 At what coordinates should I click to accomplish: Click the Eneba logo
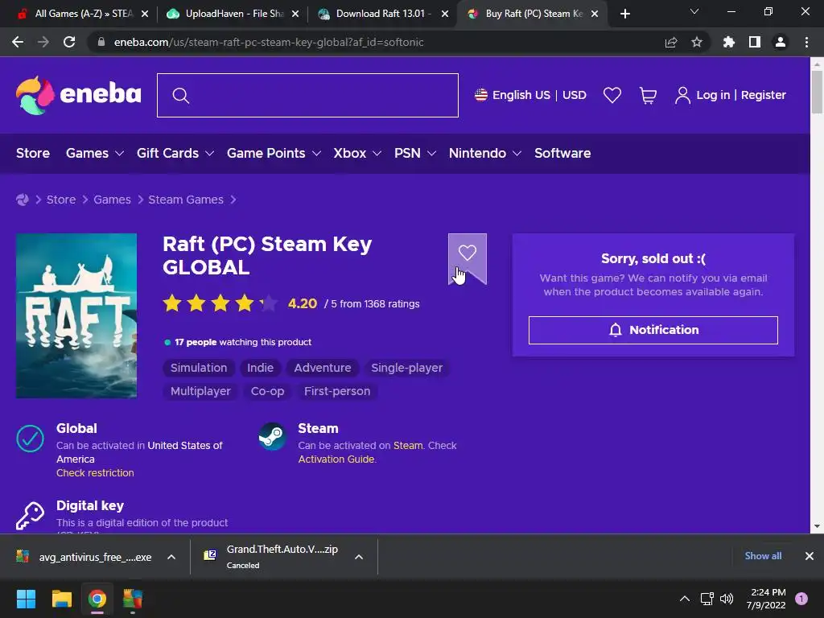pos(79,95)
